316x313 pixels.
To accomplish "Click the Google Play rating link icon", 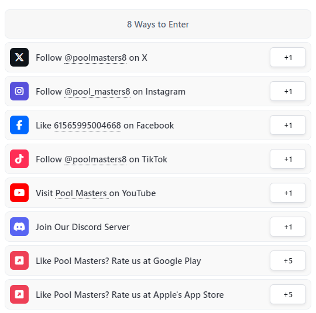I will (x=19, y=260).
